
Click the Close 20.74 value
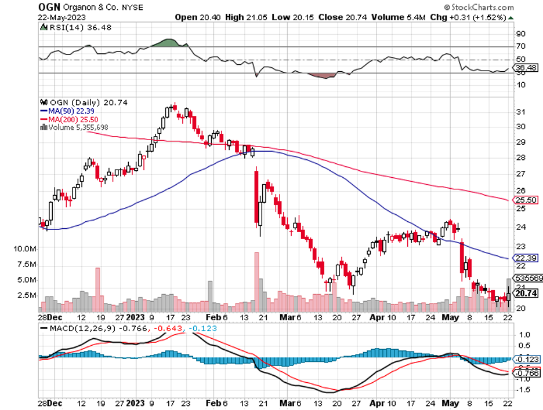(x=342, y=17)
